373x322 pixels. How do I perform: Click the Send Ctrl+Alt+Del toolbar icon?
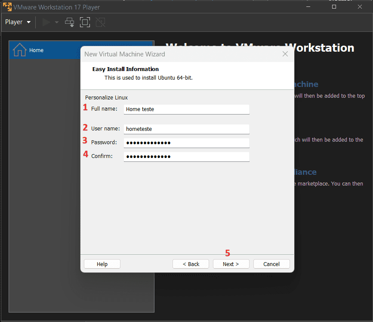tap(69, 22)
